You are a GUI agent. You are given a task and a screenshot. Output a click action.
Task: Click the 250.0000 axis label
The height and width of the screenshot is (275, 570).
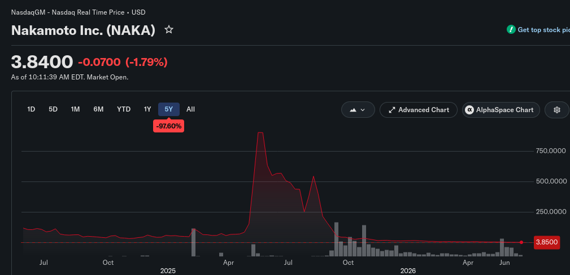click(x=551, y=212)
